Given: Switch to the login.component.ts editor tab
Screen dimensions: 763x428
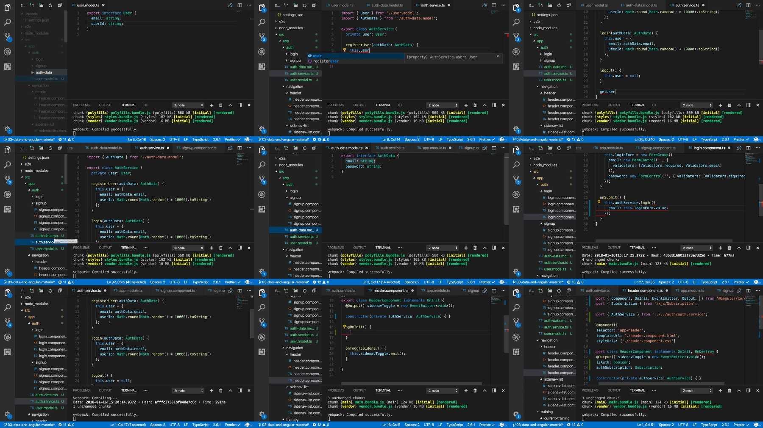Looking at the screenshot, I should 709,148.
